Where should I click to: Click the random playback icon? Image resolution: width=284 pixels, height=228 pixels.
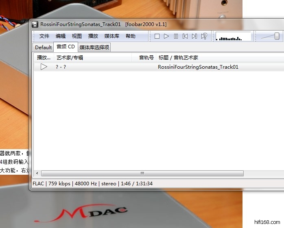[x=204, y=36]
